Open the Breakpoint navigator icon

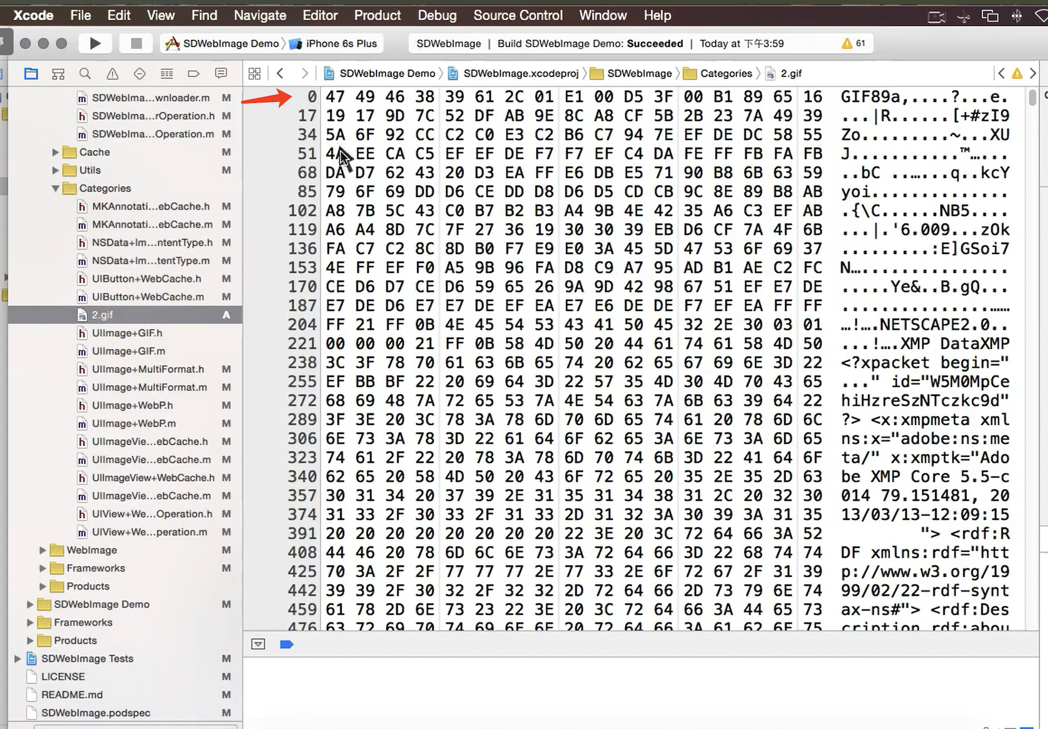point(194,74)
